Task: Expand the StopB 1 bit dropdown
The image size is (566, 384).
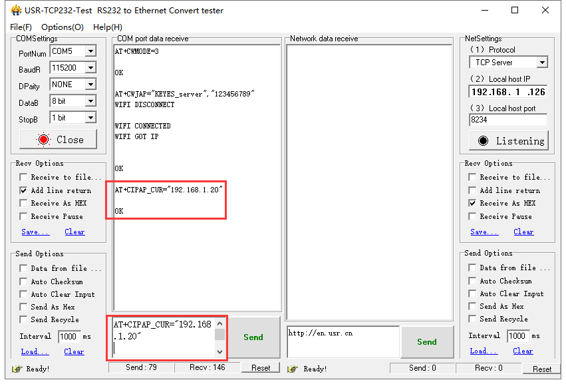Action: [x=90, y=117]
